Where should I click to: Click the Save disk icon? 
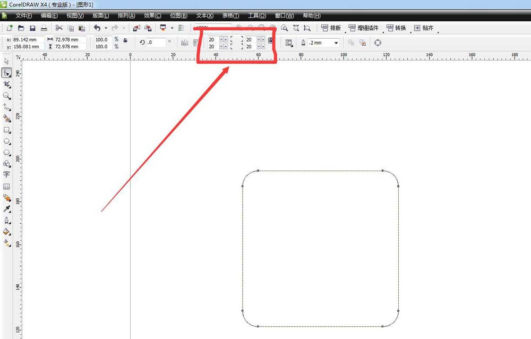coord(32,28)
